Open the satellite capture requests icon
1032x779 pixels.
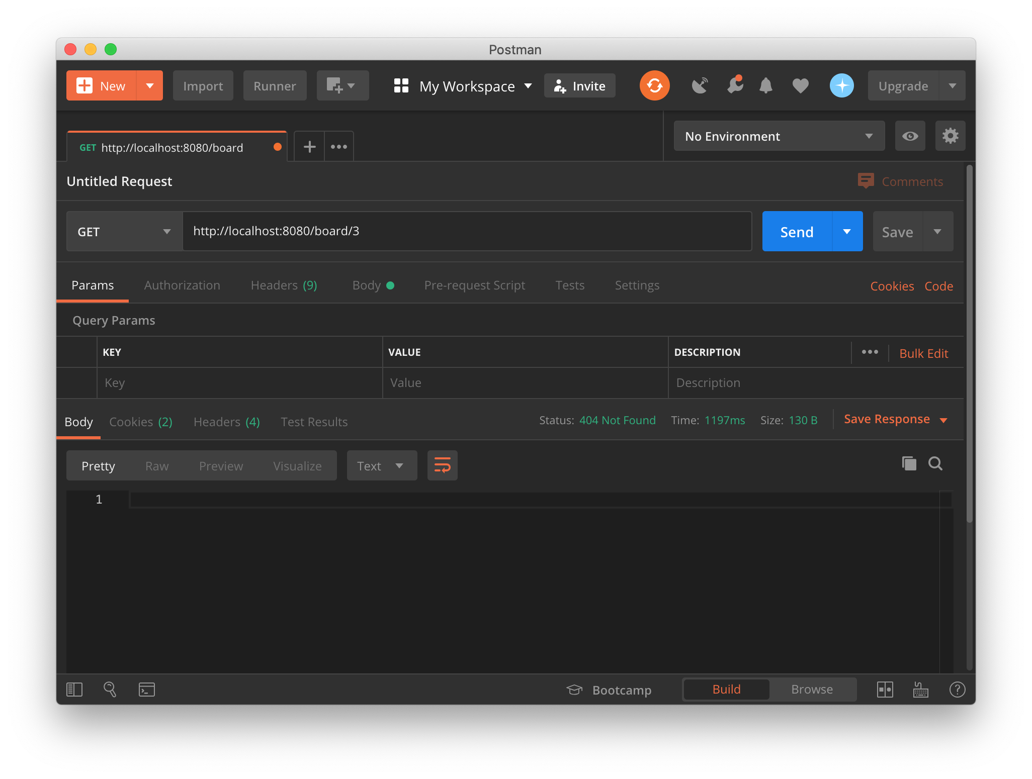[700, 85]
